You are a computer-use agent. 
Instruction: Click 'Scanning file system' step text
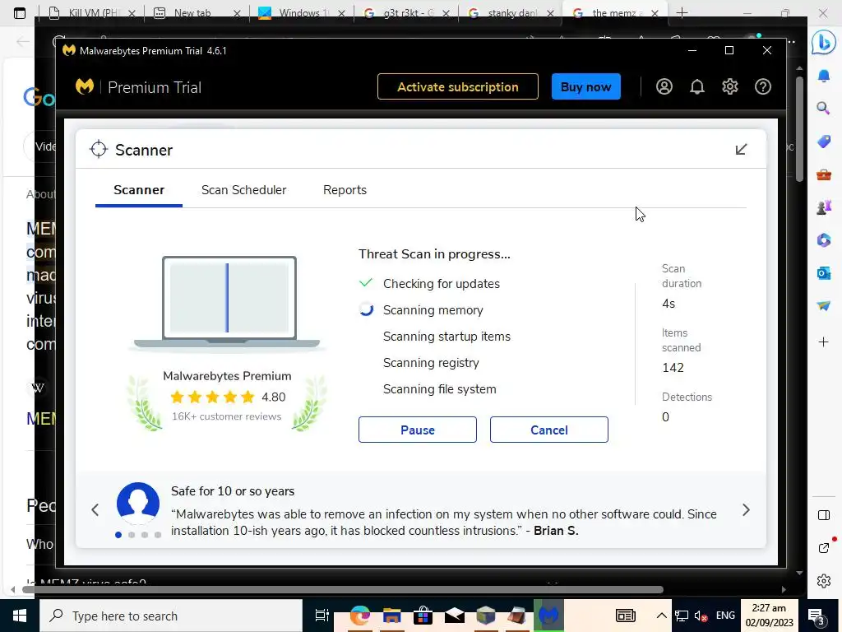(439, 389)
